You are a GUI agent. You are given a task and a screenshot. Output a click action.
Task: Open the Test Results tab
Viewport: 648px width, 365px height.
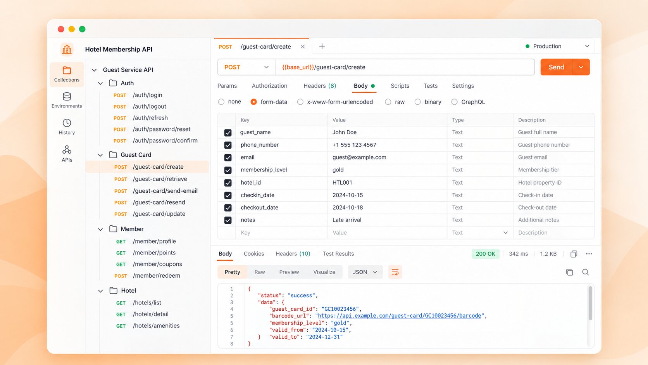tap(338, 254)
